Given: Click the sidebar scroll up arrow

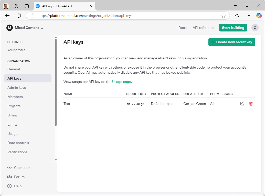Looking at the screenshot, I should 56,37.
